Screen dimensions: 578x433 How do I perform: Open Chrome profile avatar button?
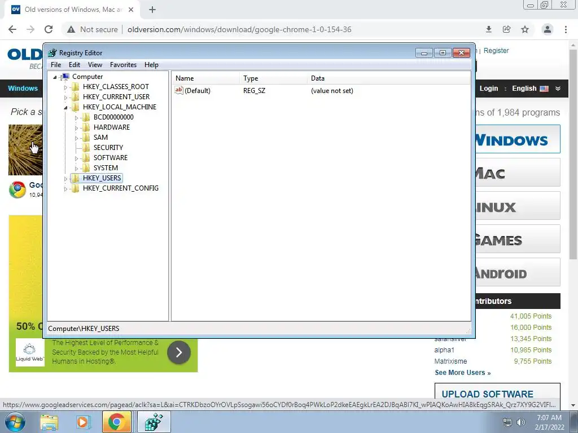coord(548,29)
